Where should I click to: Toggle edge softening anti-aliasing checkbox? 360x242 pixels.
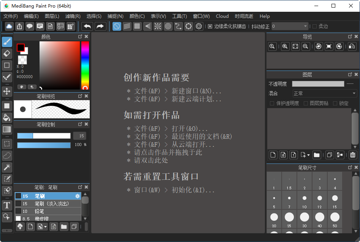pos(210,26)
